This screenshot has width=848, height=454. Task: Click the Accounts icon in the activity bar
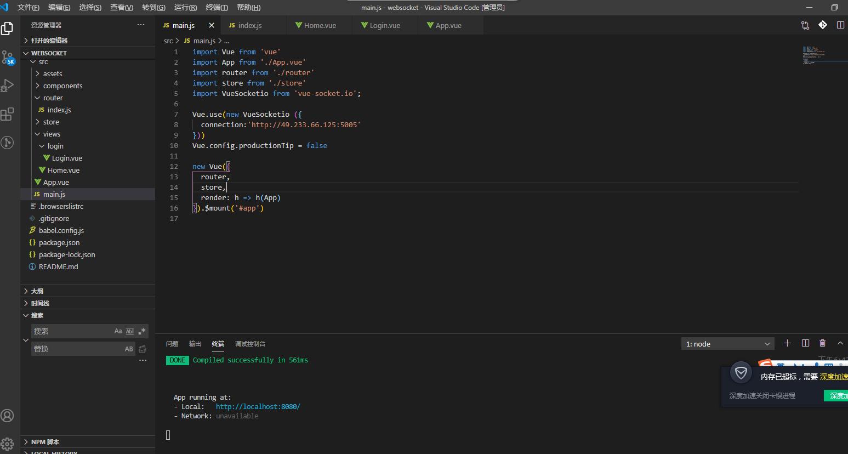(x=8, y=416)
